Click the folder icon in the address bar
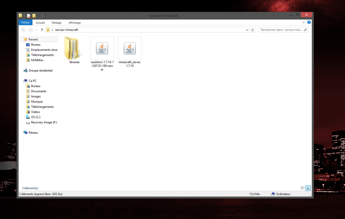The height and width of the screenshot is (219, 345). (x=48, y=30)
